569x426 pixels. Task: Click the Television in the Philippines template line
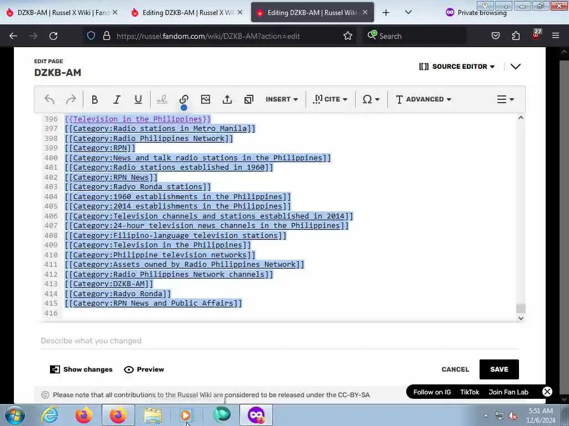(138, 119)
